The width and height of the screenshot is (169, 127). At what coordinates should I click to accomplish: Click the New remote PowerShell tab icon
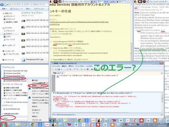pos(92,69)
